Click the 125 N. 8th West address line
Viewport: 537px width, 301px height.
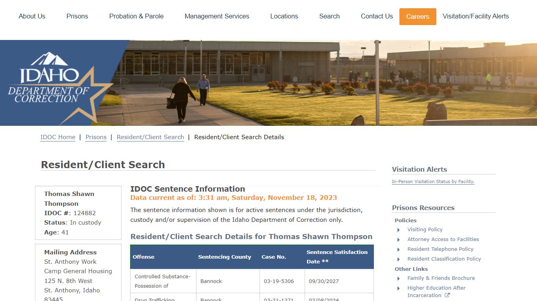click(x=68, y=281)
